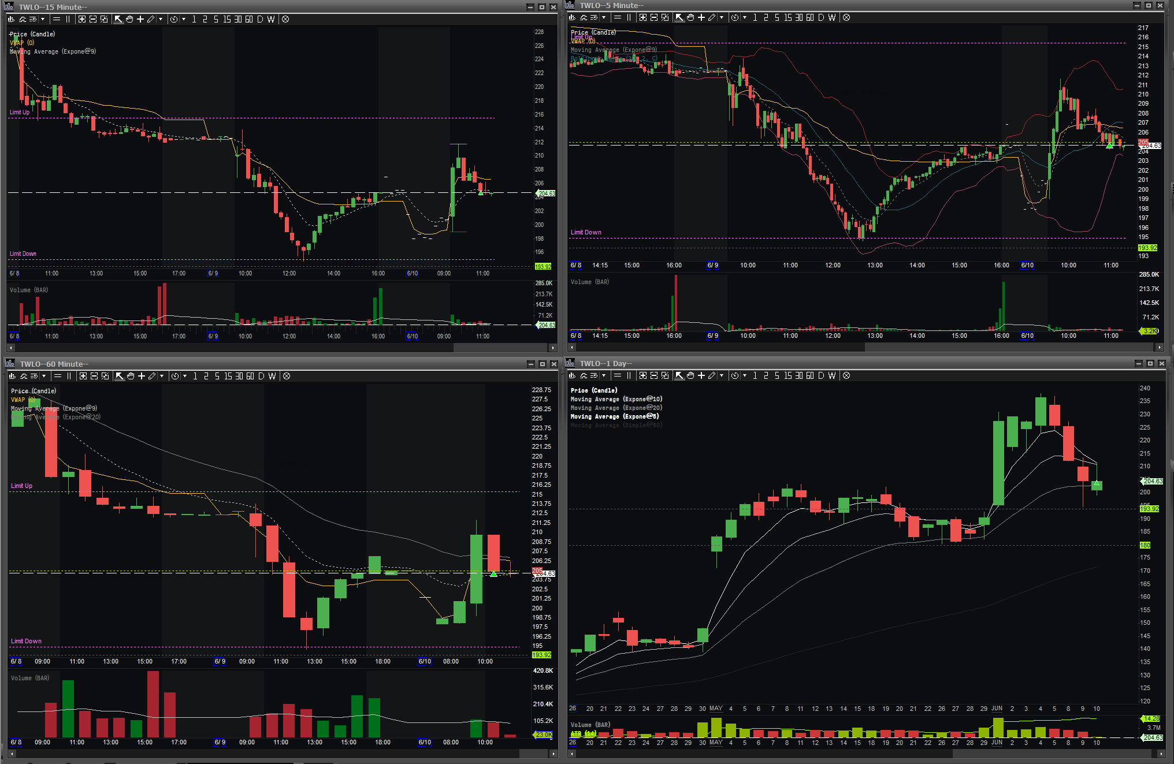Open the strategies icon in 5 Minute chart toolbar
The height and width of the screenshot is (764, 1174).
pyautogui.click(x=594, y=17)
